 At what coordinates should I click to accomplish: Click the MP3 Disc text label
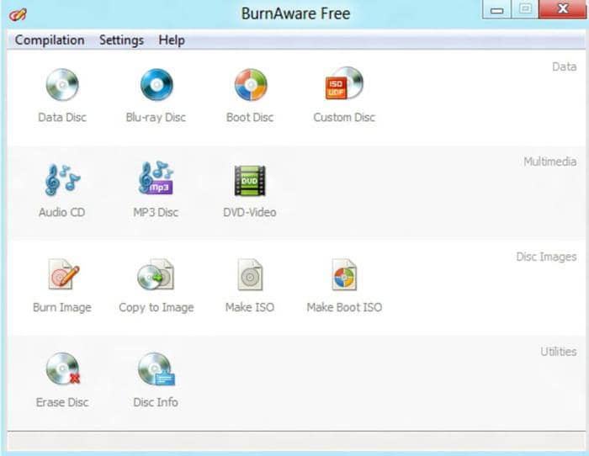(x=156, y=212)
